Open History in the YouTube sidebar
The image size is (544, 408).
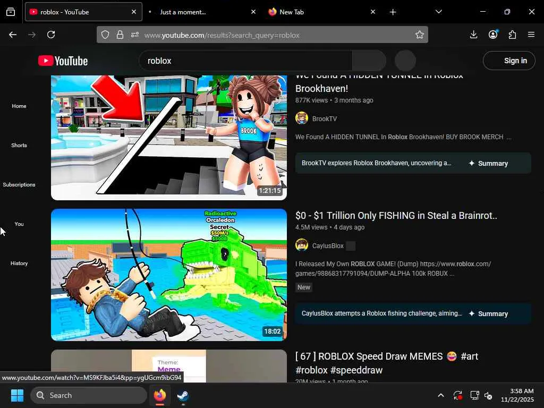[x=19, y=263]
